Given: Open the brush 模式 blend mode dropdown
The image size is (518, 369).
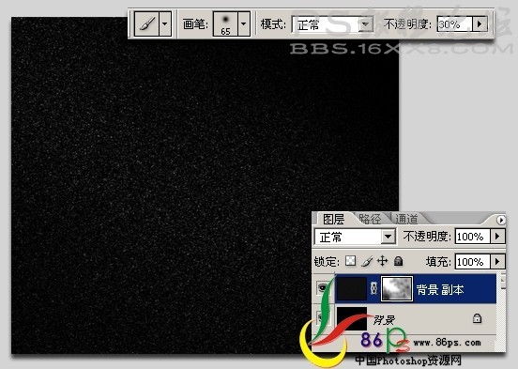Looking at the screenshot, I should coord(332,24).
